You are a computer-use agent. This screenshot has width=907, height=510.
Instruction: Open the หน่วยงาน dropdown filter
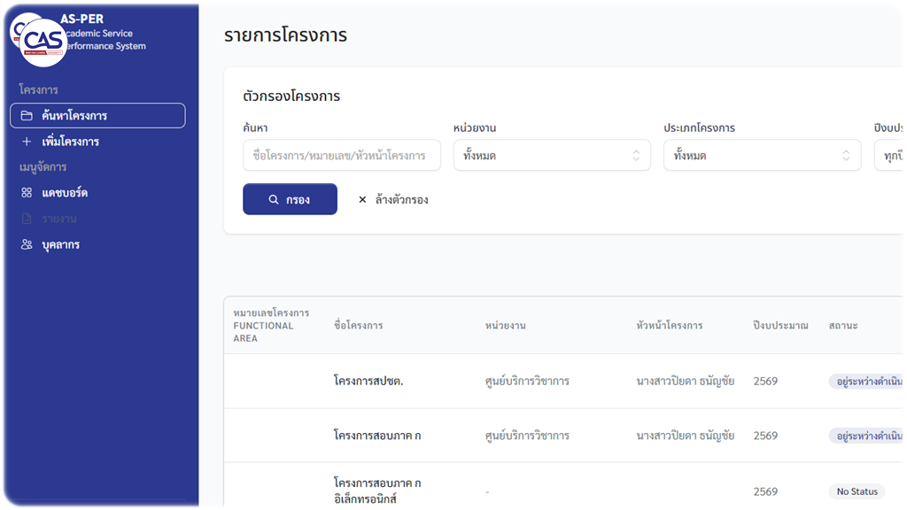pos(551,156)
